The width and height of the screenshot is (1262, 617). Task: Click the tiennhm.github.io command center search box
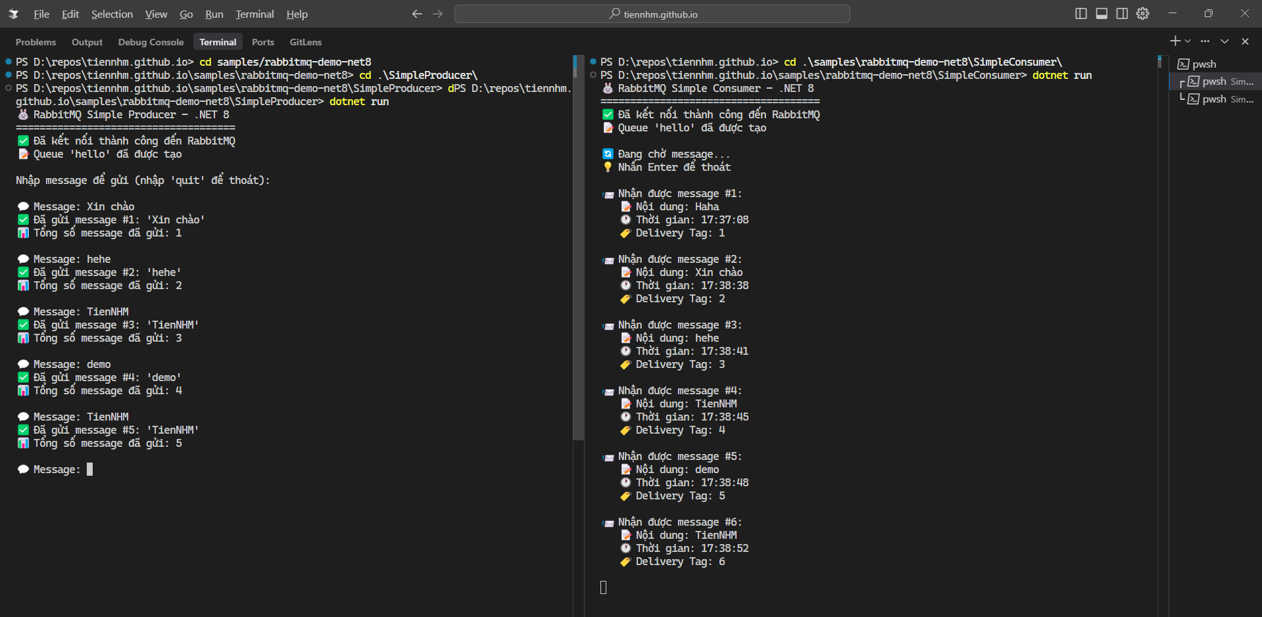652,14
